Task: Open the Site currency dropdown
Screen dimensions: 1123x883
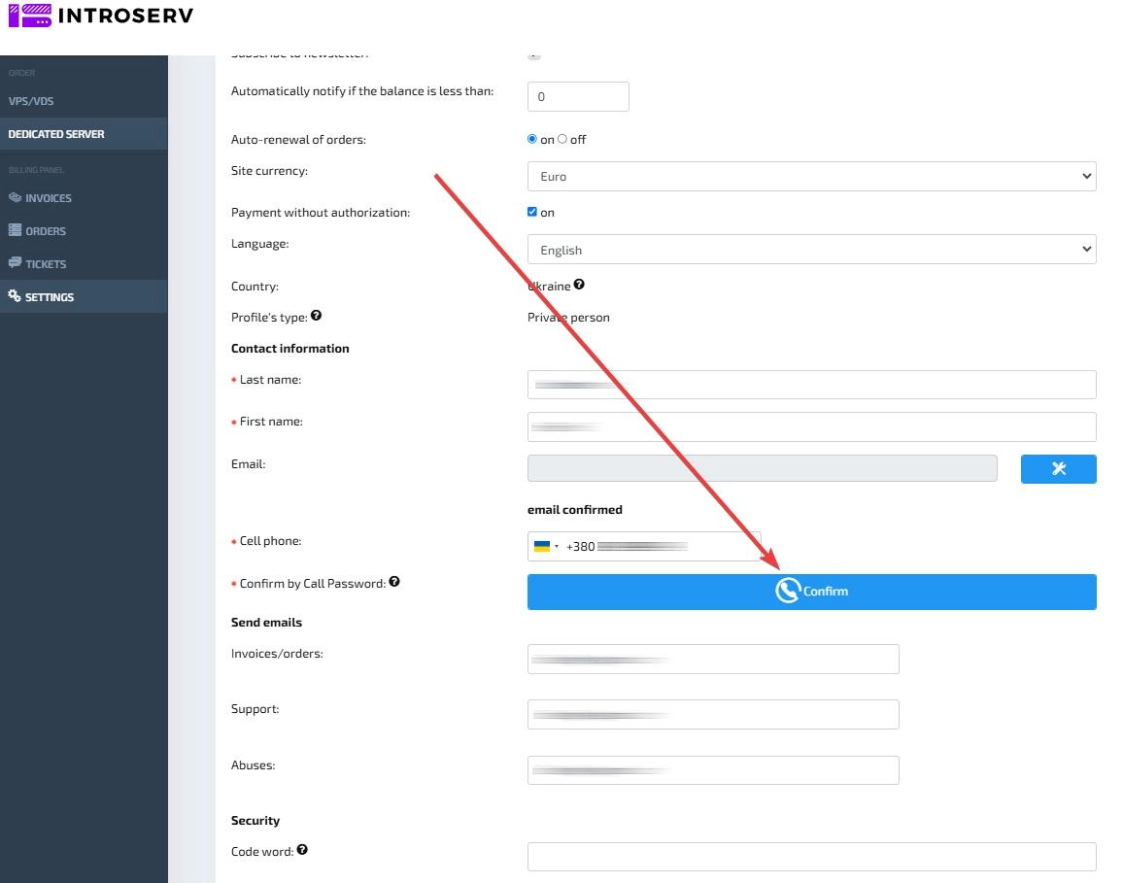Action: click(x=811, y=176)
